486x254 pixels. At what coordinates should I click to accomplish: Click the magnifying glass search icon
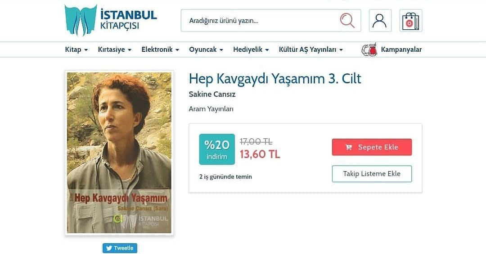click(x=347, y=21)
